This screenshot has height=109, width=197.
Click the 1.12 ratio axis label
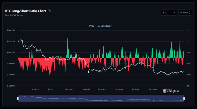189,41
